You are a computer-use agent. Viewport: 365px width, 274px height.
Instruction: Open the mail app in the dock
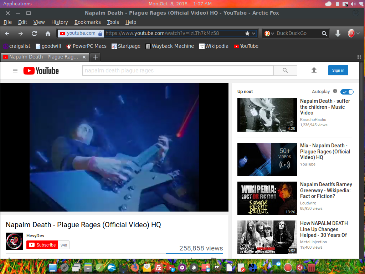[146, 268]
